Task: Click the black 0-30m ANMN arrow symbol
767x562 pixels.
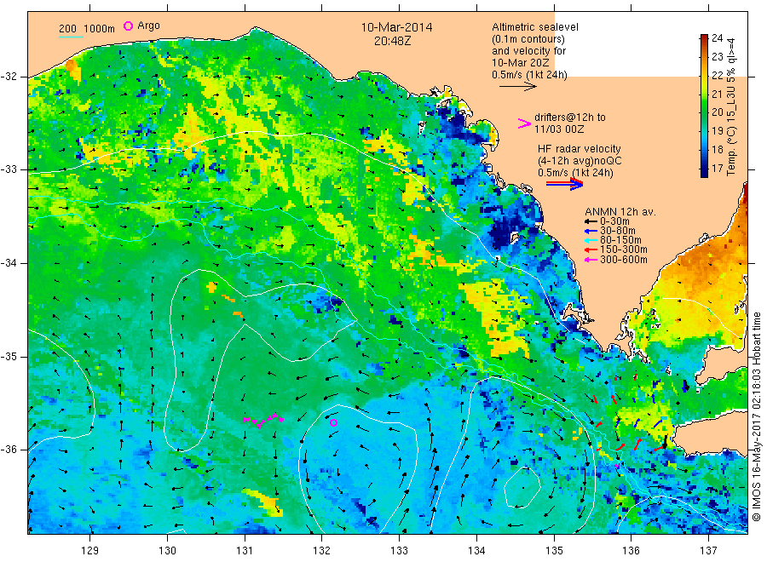Action: [x=591, y=221]
